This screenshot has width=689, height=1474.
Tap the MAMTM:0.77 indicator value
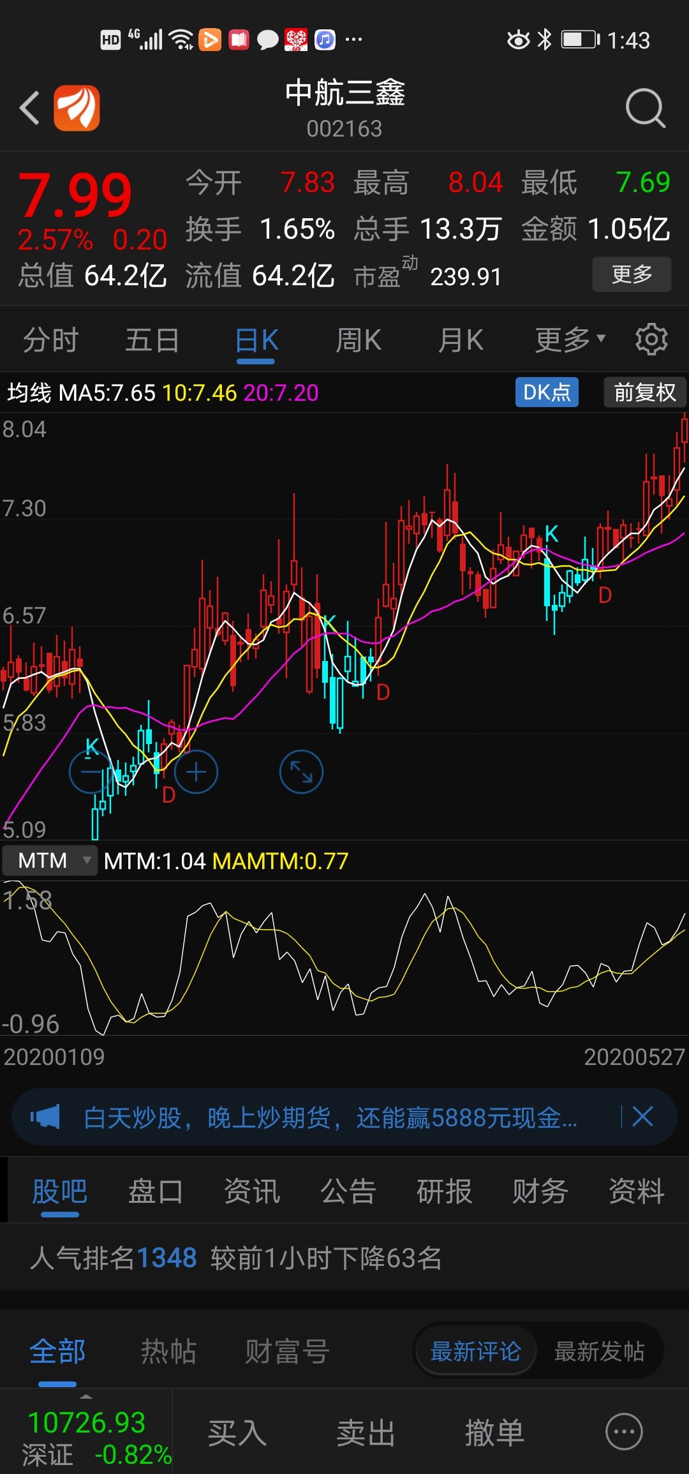click(x=280, y=861)
